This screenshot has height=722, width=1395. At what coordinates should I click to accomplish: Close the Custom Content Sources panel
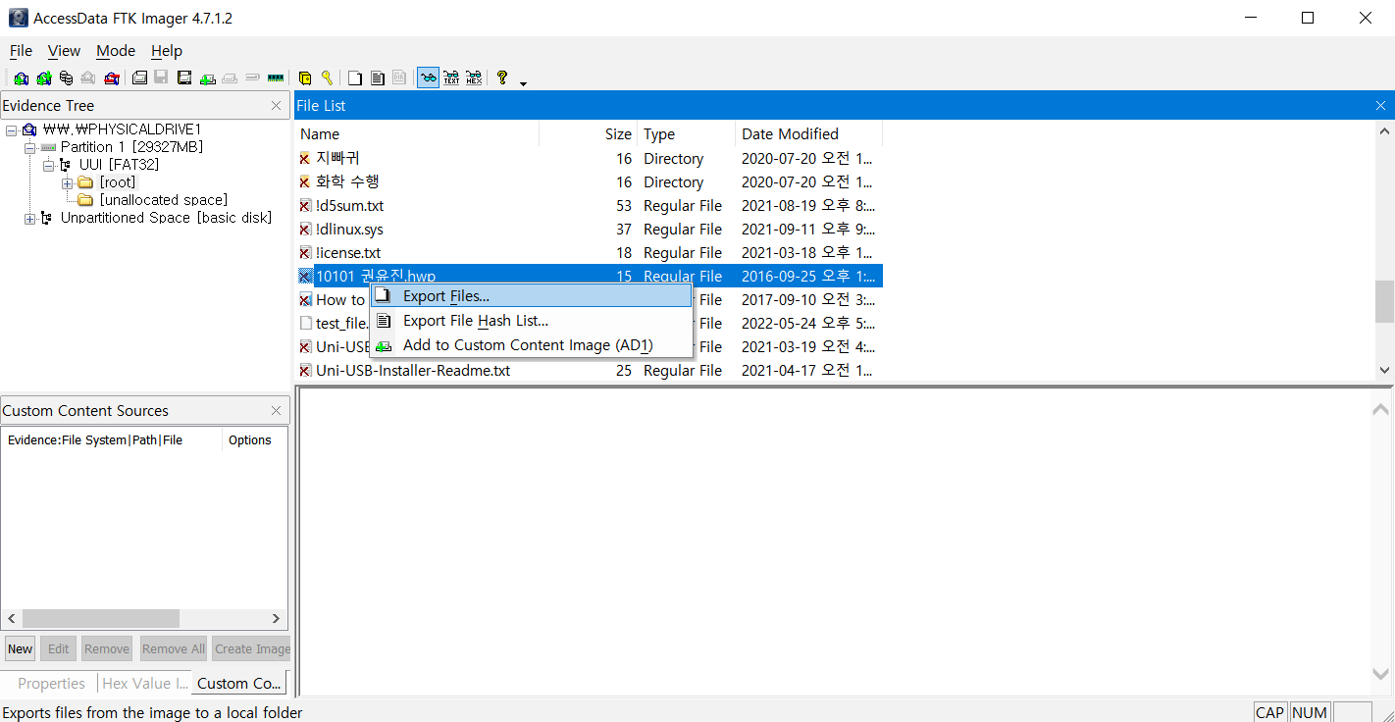(276, 411)
